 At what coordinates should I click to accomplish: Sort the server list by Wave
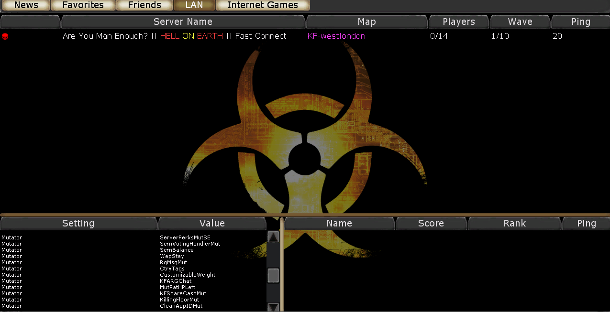[x=520, y=22]
